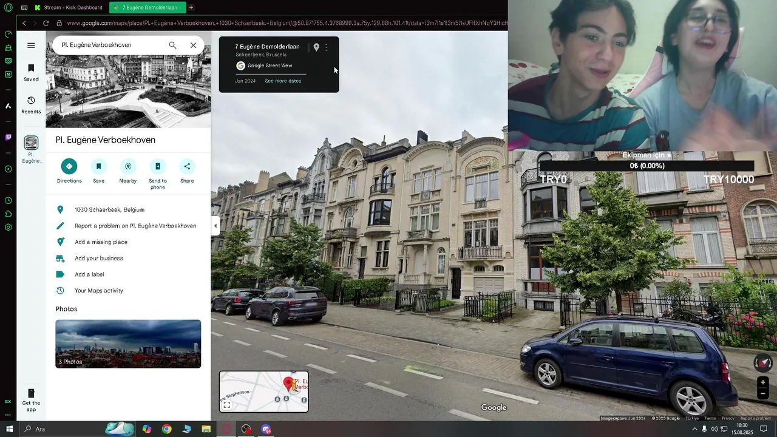The height and width of the screenshot is (437, 777).
Task: Click Get the app
Action: (31, 400)
